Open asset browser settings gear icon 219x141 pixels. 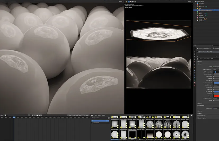[191, 115]
